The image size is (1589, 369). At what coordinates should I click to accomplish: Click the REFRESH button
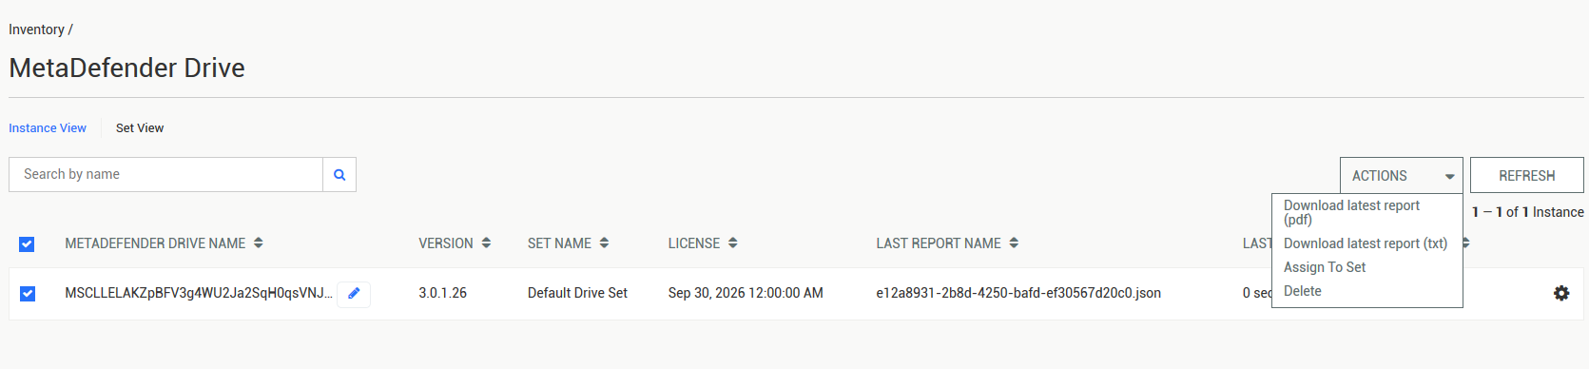pos(1527,176)
